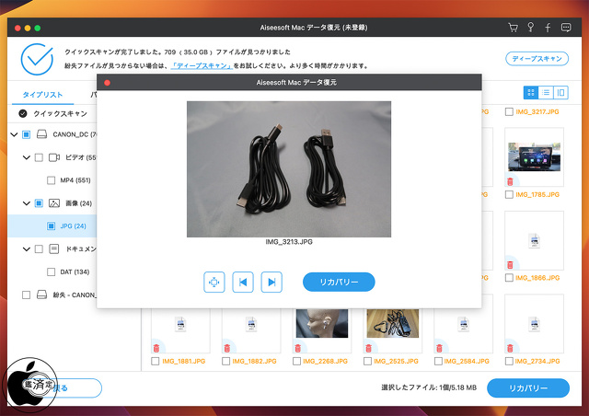This screenshot has height=416, width=589.
Task: Check the IMG_2268.JPG checkbox
Action: 296,361
